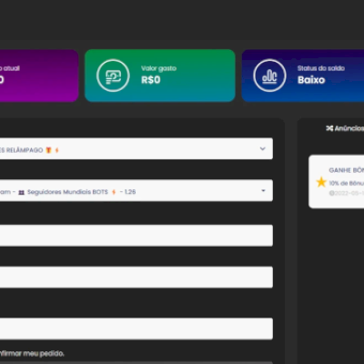This screenshot has height=364, width=364.
Task: Focus the first empty input field below the service
Action: [136, 236]
